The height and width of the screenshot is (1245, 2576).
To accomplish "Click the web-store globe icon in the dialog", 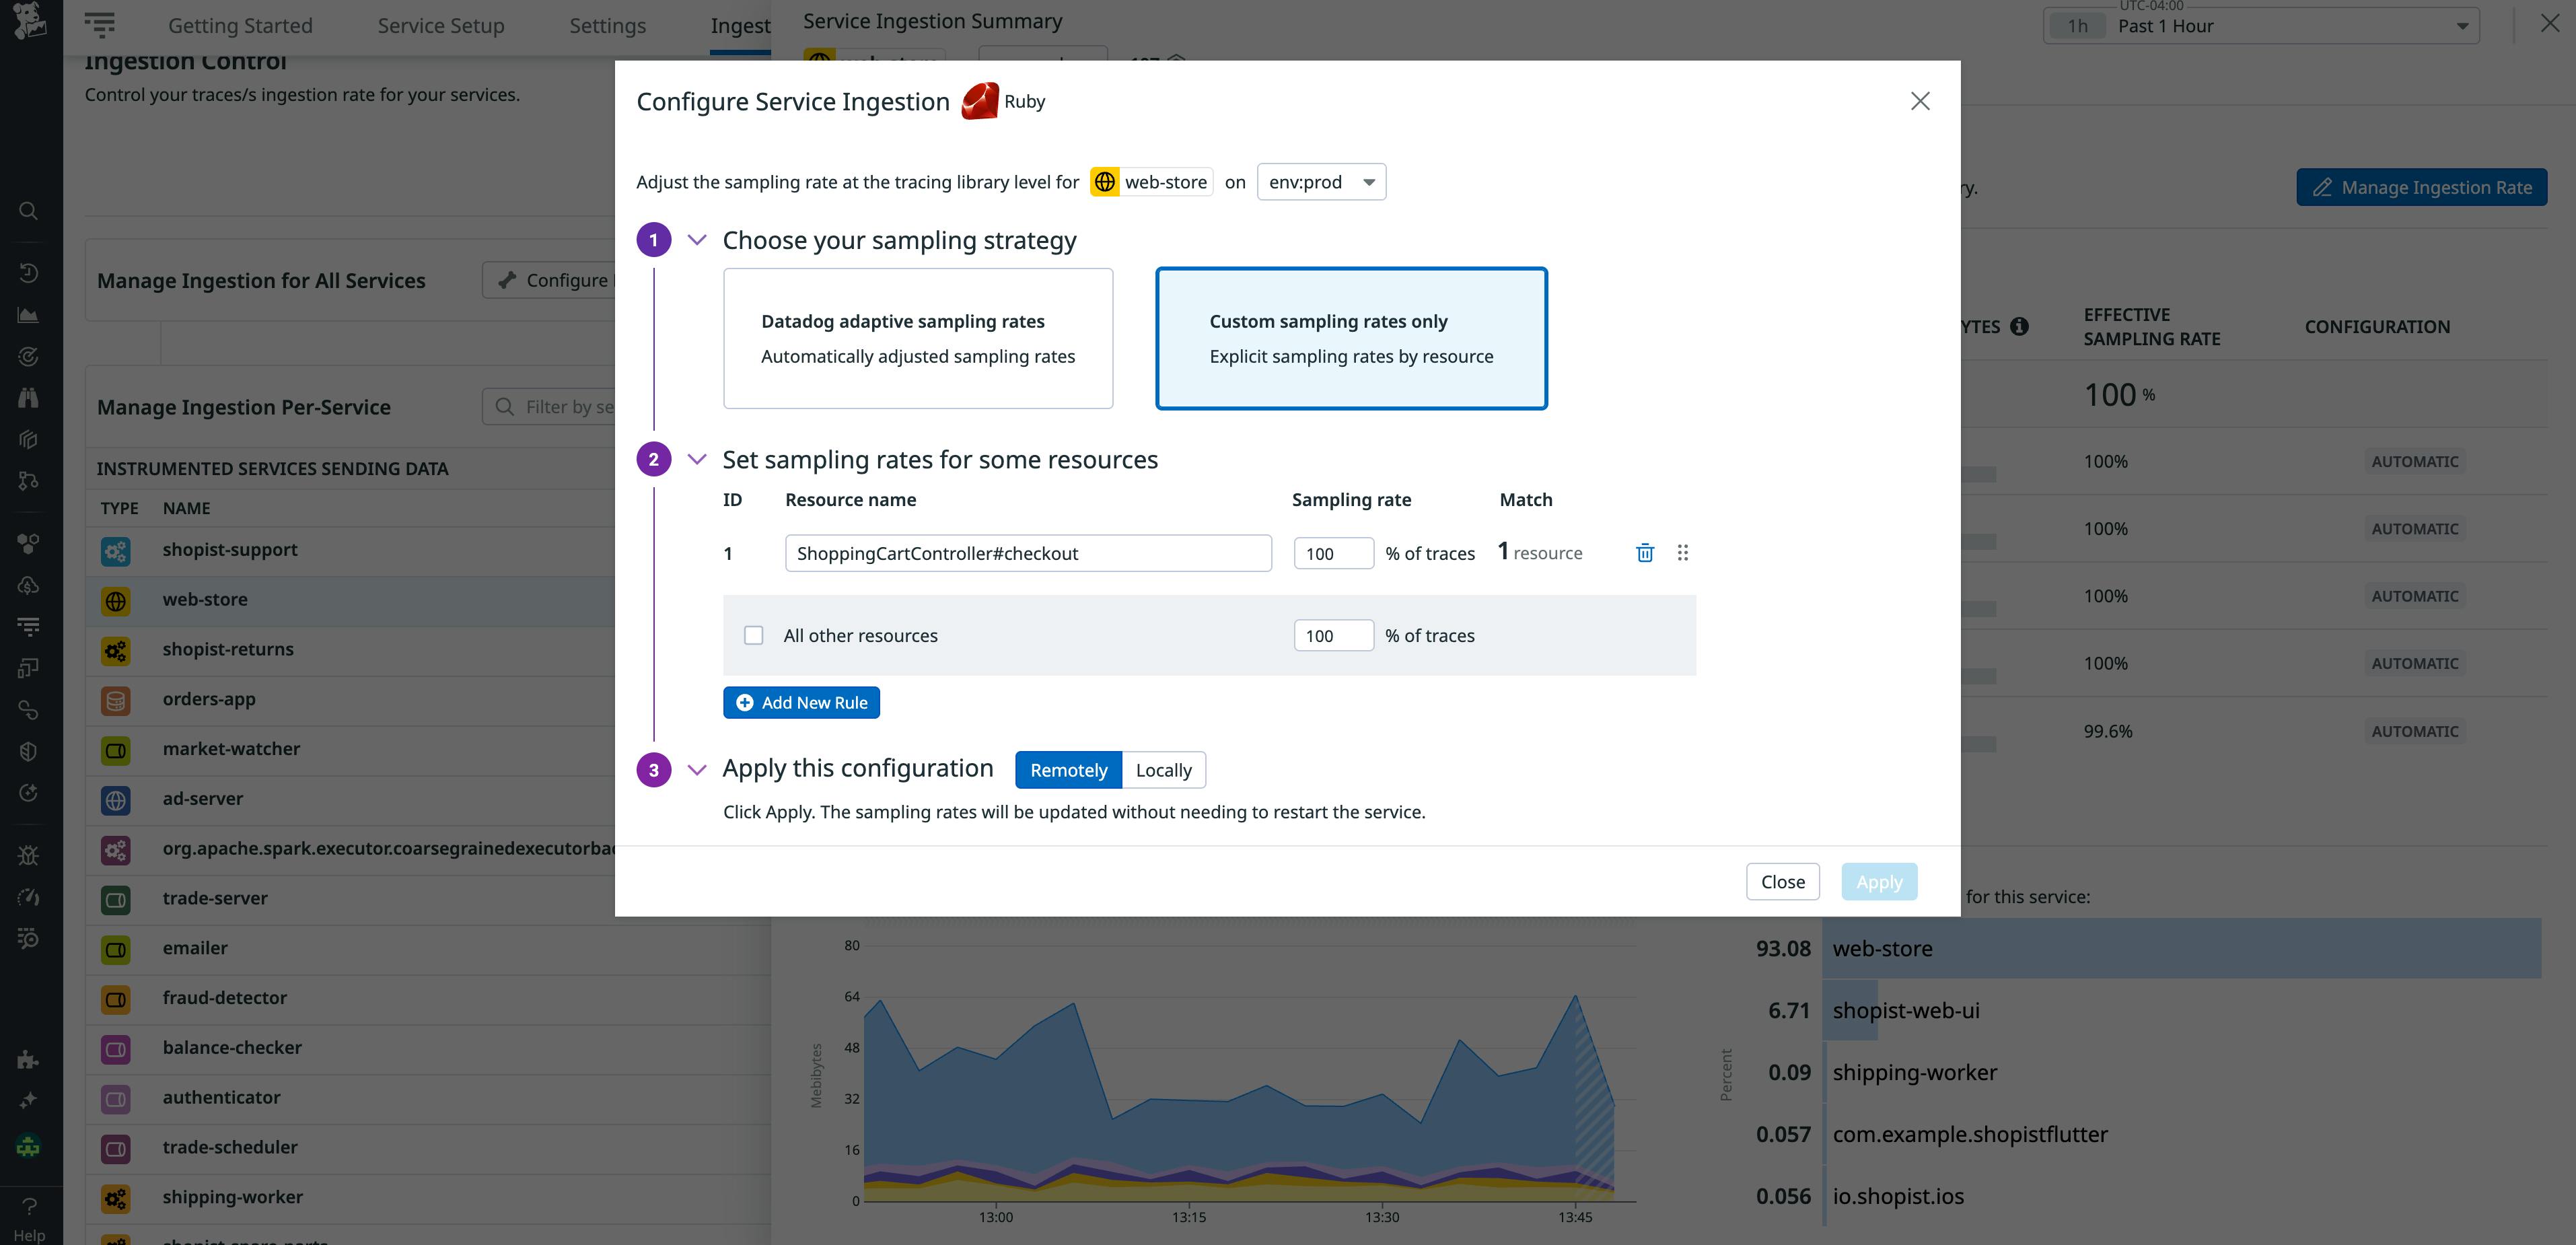I will click(x=1104, y=182).
